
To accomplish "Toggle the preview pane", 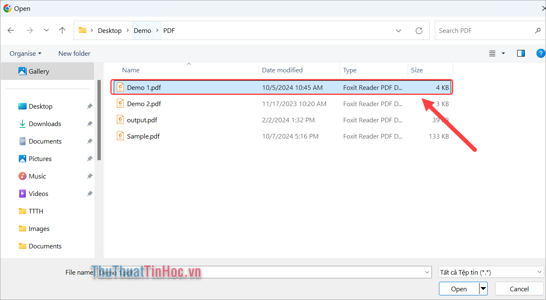I will click(521, 53).
